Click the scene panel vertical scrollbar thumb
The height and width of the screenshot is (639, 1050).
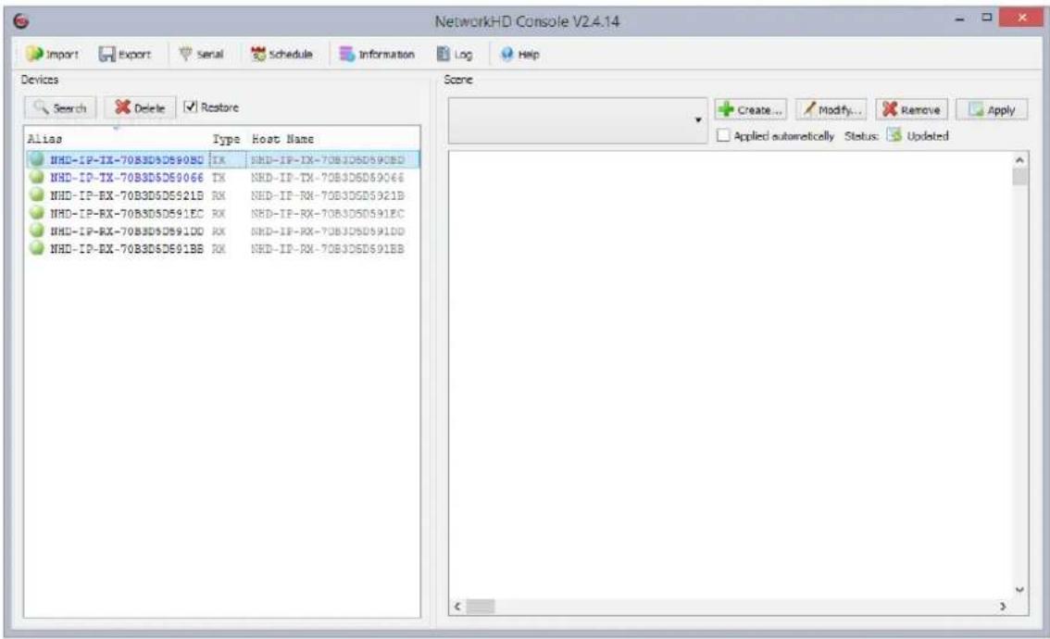1019,177
